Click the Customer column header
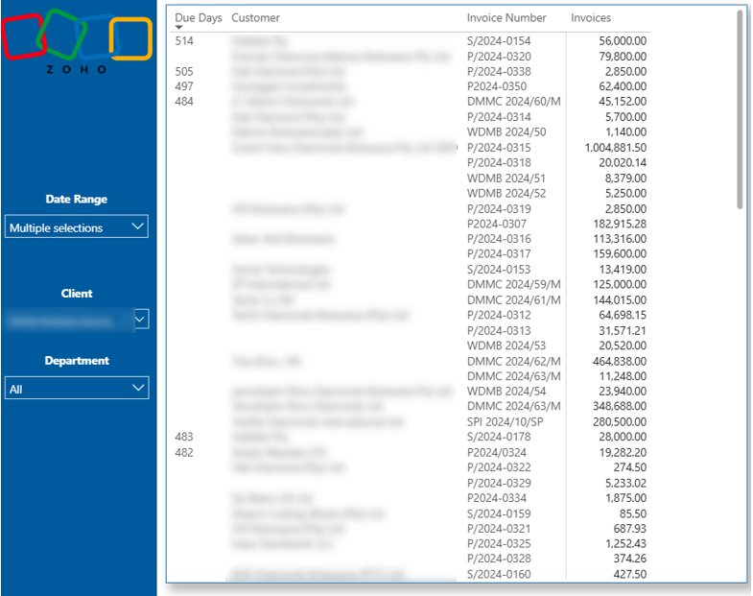Screen dimensions: 753x596 (x=255, y=17)
